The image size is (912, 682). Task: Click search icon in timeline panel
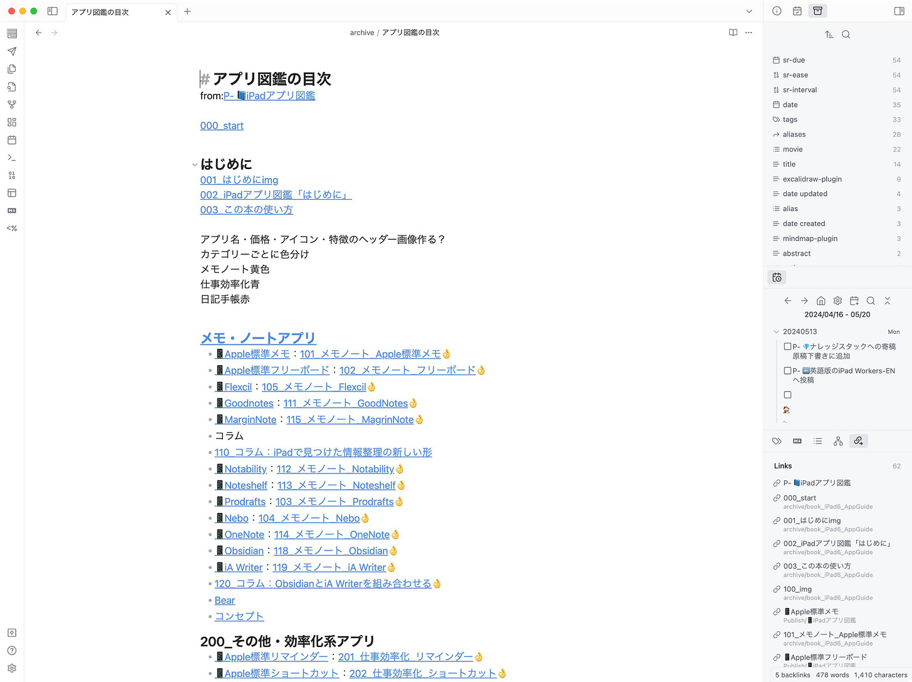(871, 301)
